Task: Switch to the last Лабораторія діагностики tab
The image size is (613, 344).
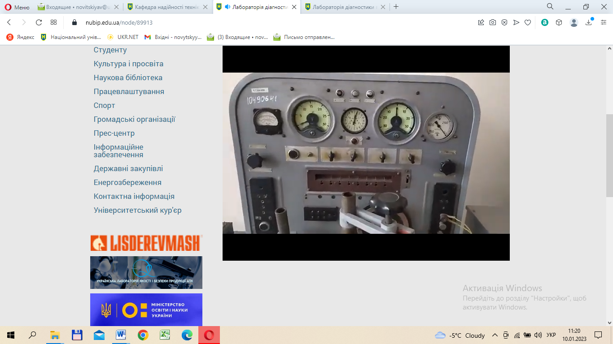Action: 345,7
